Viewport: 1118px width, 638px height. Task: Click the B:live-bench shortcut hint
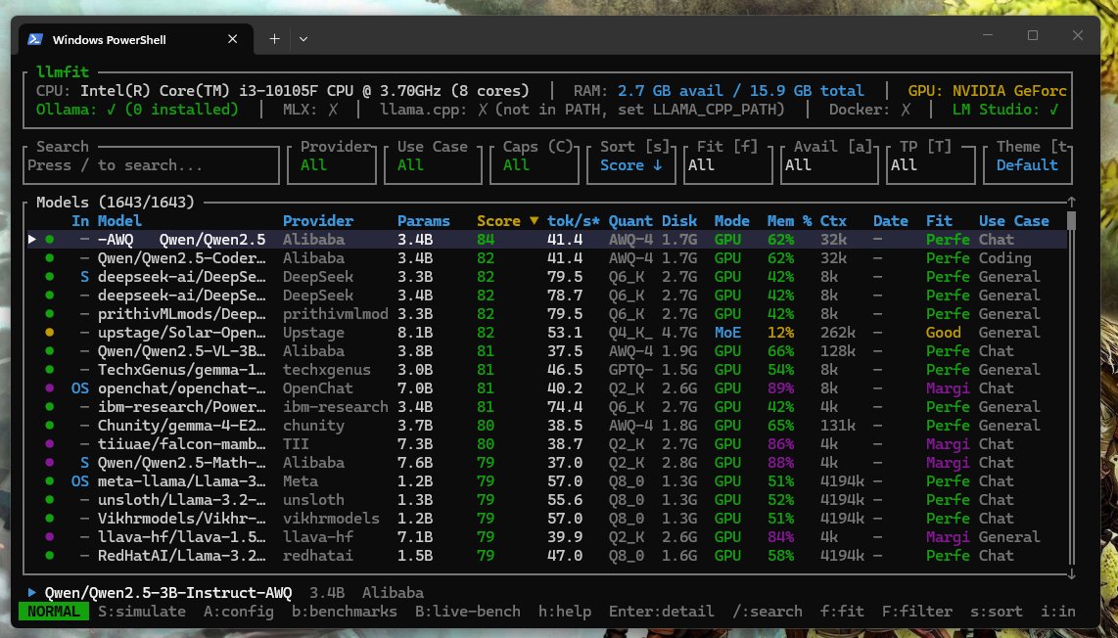point(468,611)
